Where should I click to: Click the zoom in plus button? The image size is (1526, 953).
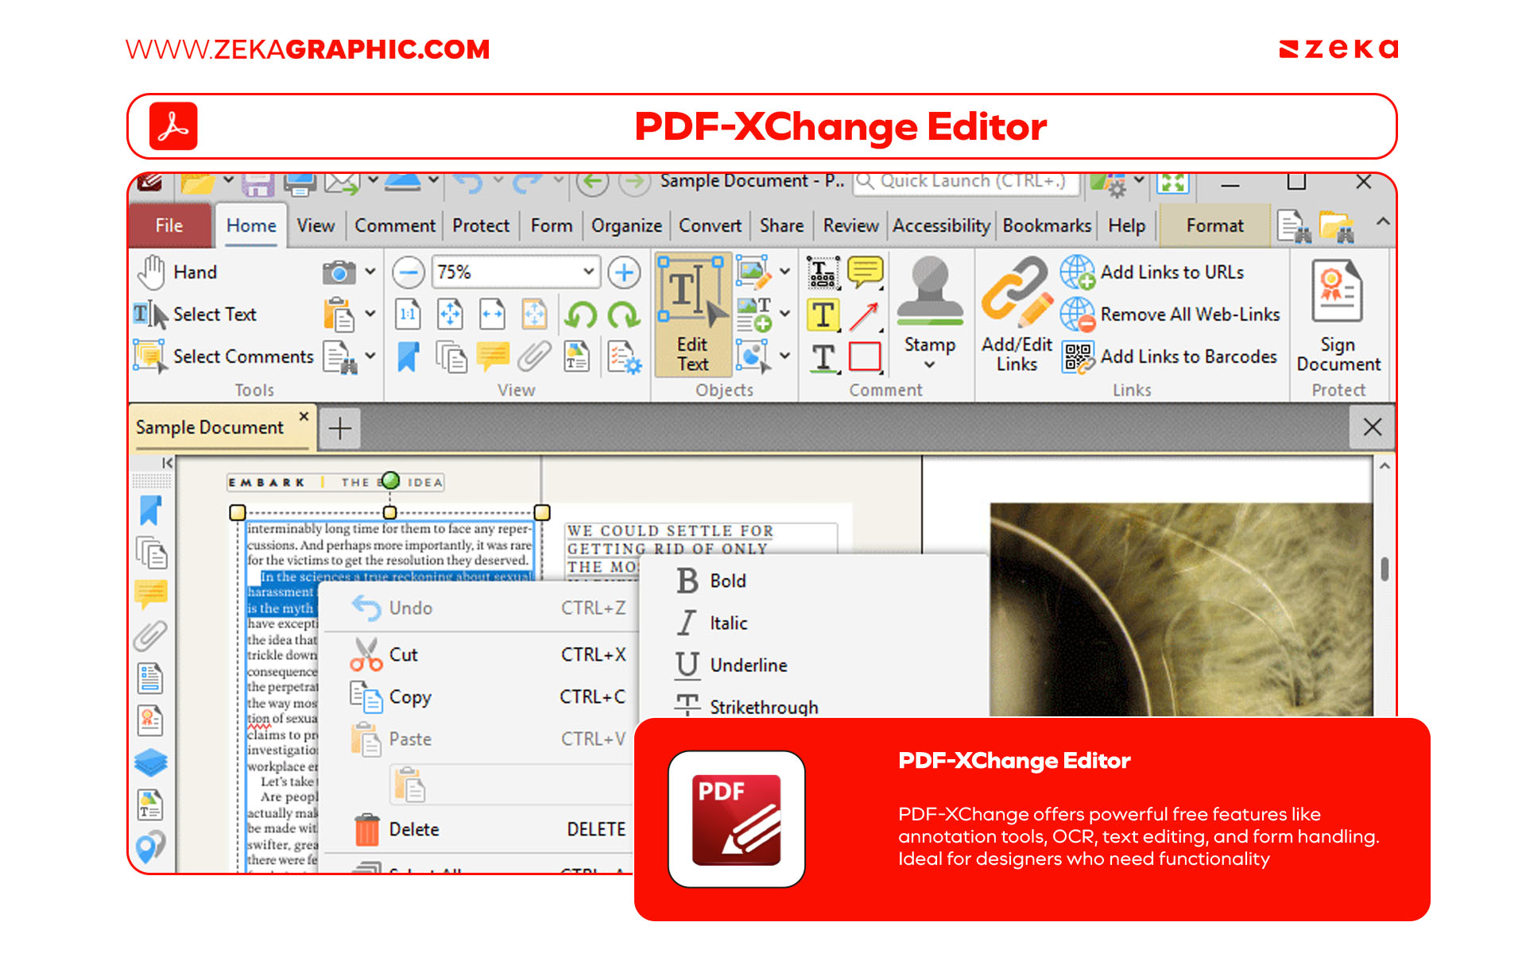point(625,272)
